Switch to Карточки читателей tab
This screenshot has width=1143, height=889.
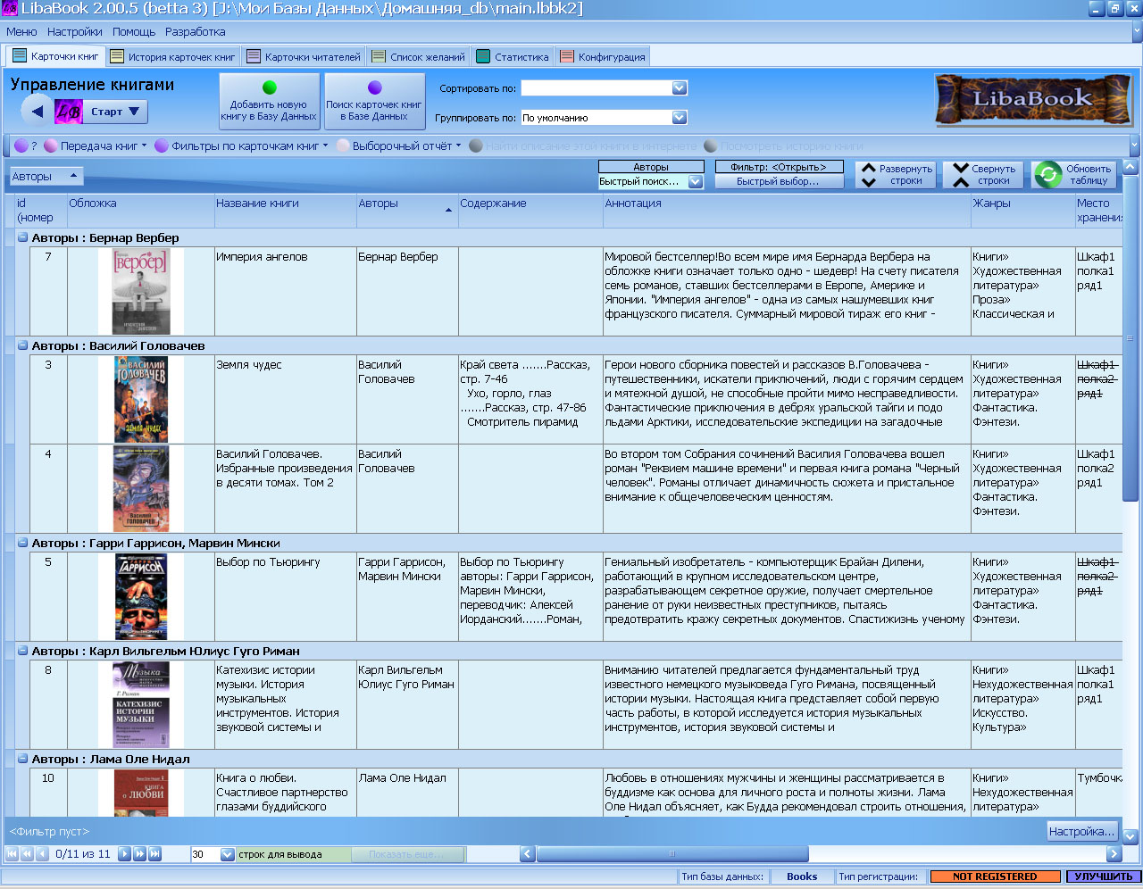(304, 56)
